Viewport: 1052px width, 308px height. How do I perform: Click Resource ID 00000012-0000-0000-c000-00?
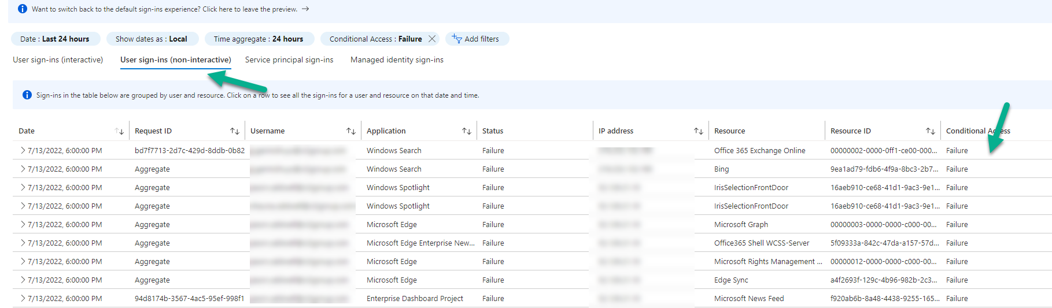[x=883, y=261]
